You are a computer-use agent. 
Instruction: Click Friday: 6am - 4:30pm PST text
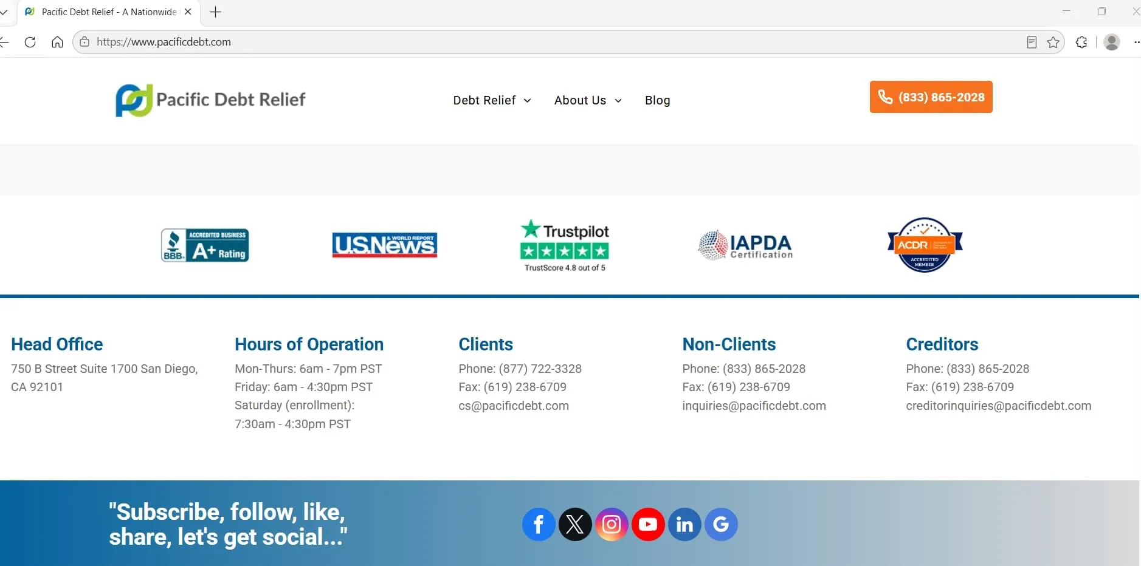click(303, 387)
